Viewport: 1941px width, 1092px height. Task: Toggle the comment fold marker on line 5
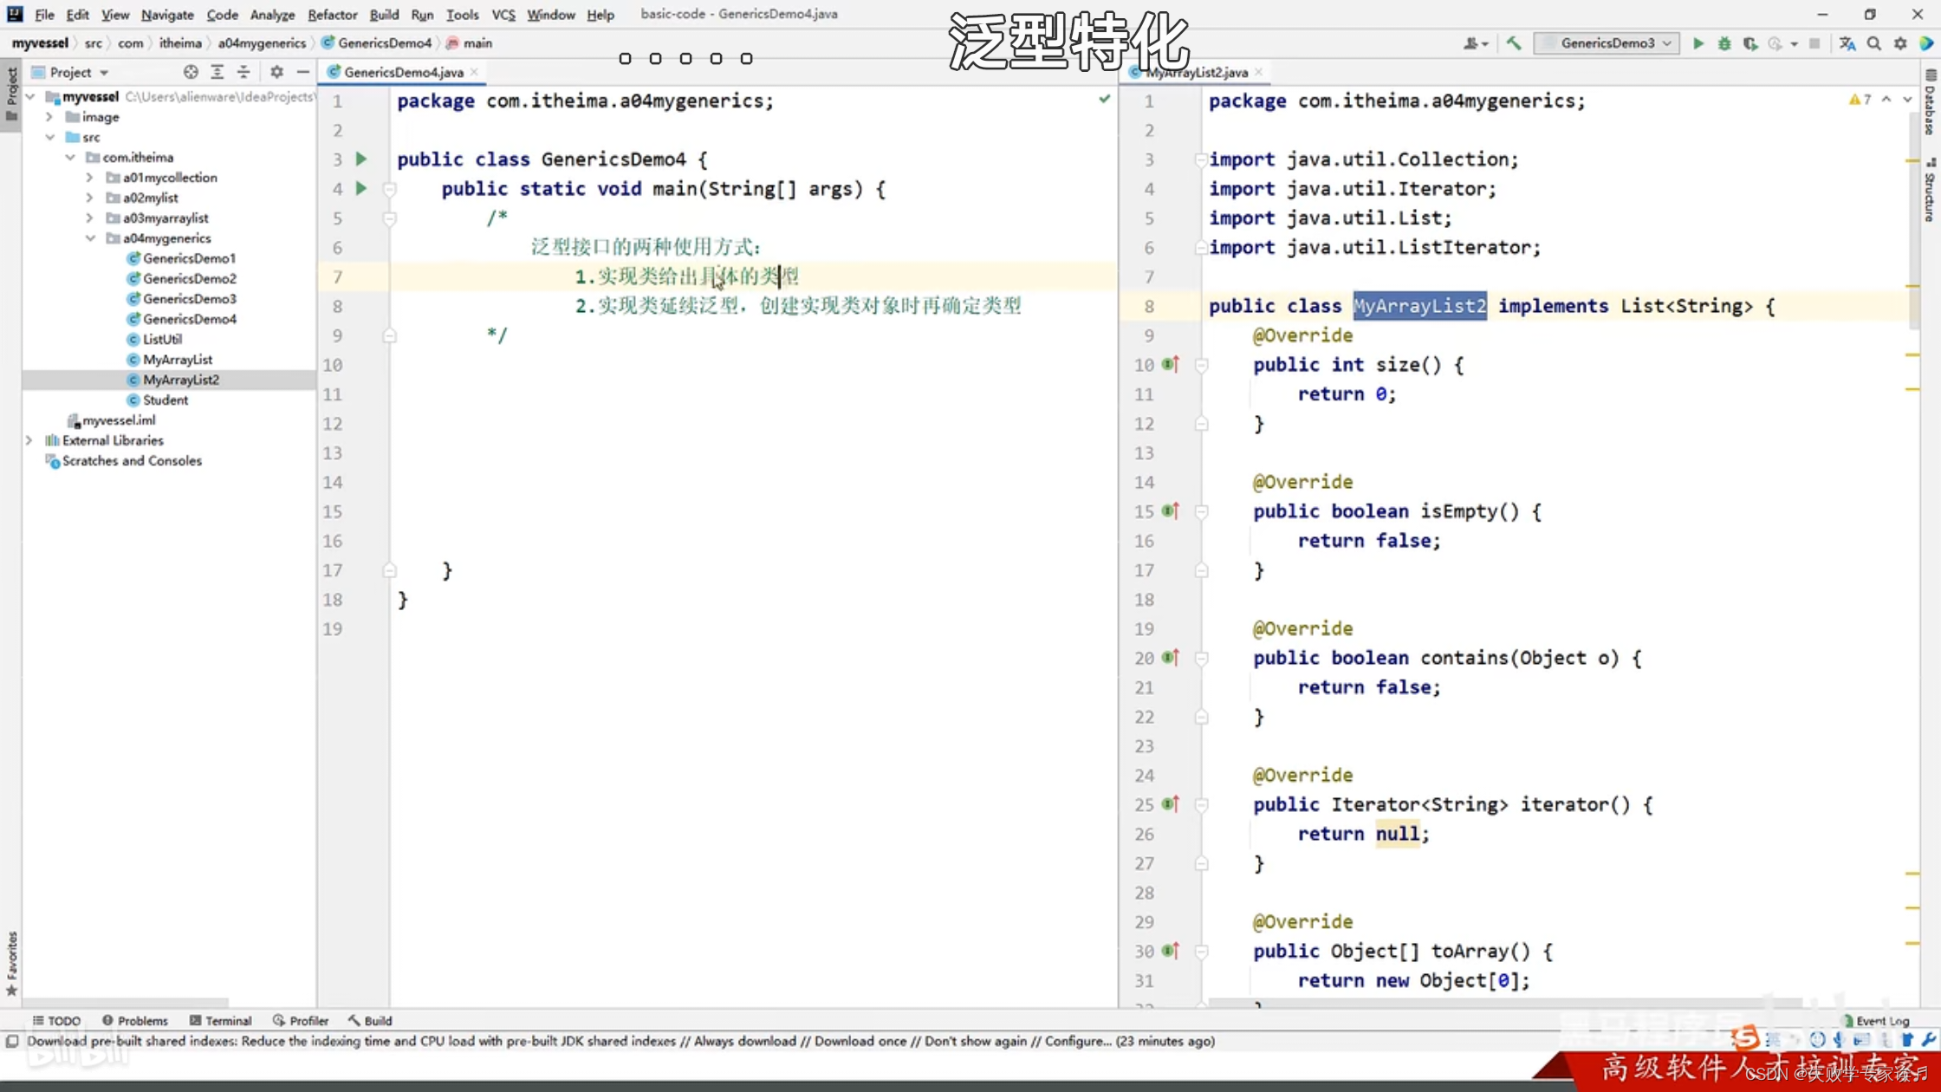tap(390, 218)
